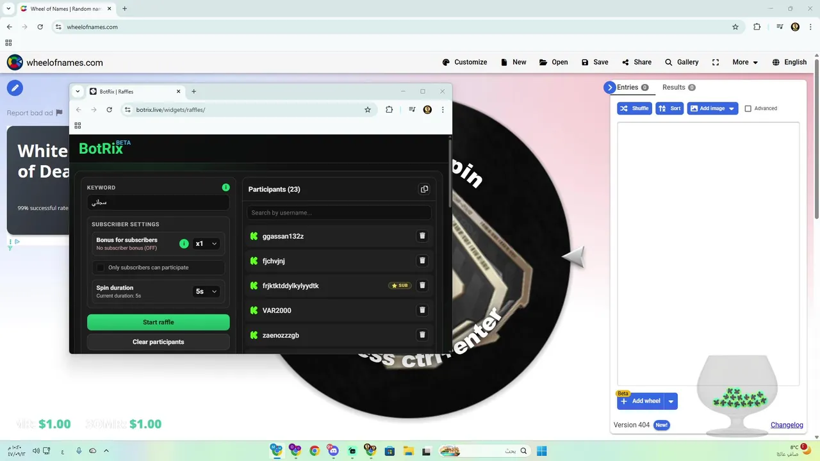820x461 pixels.
Task: Save the current wheel
Action: coord(594,62)
